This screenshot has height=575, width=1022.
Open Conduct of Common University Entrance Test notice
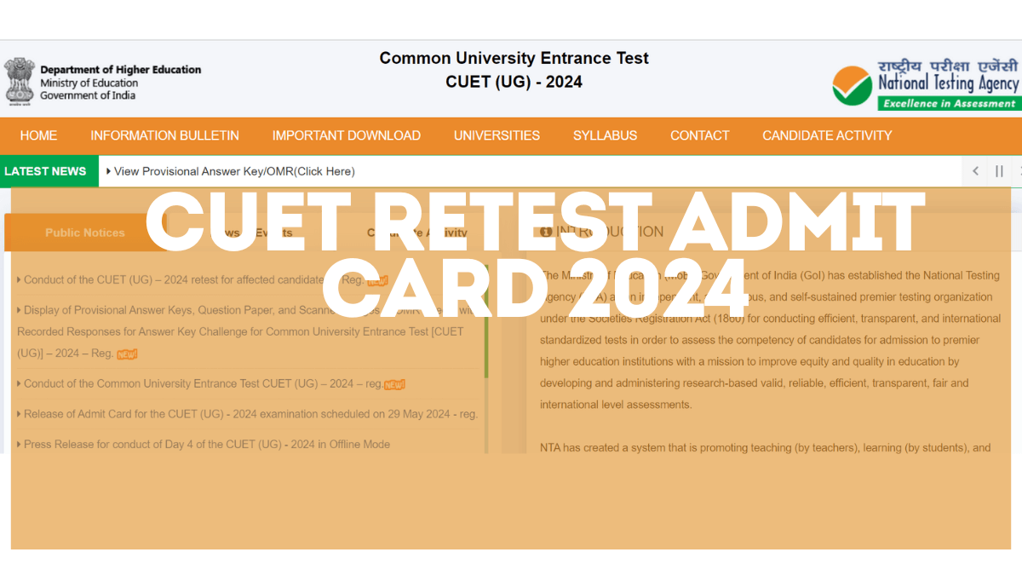tap(210, 384)
